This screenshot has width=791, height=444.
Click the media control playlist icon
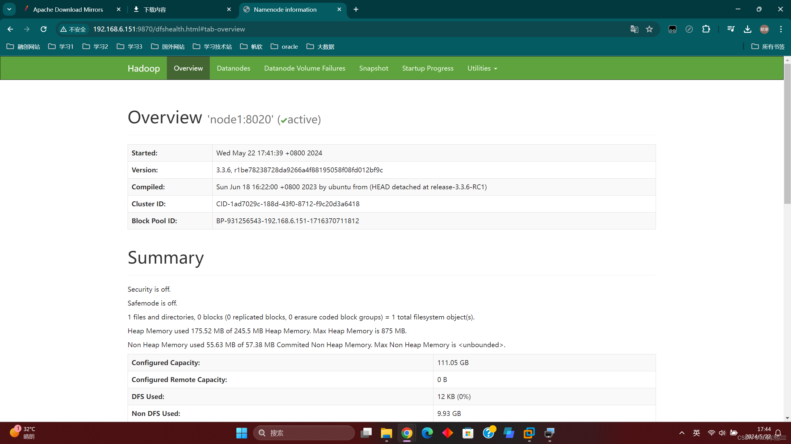click(x=731, y=29)
